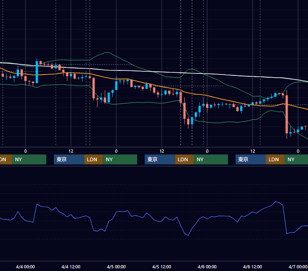This screenshot has height=271, width=308.
Task: Select the white long-term moving average line
Action: click(138, 71)
